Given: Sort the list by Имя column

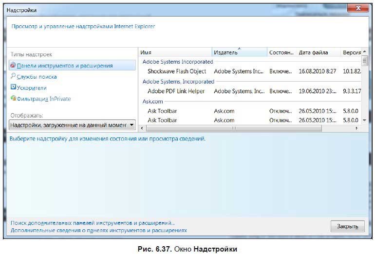Looking at the screenshot, I should pos(175,52).
